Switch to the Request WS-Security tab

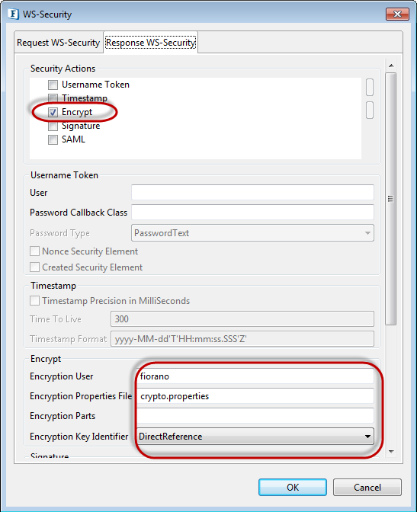point(59,43)
